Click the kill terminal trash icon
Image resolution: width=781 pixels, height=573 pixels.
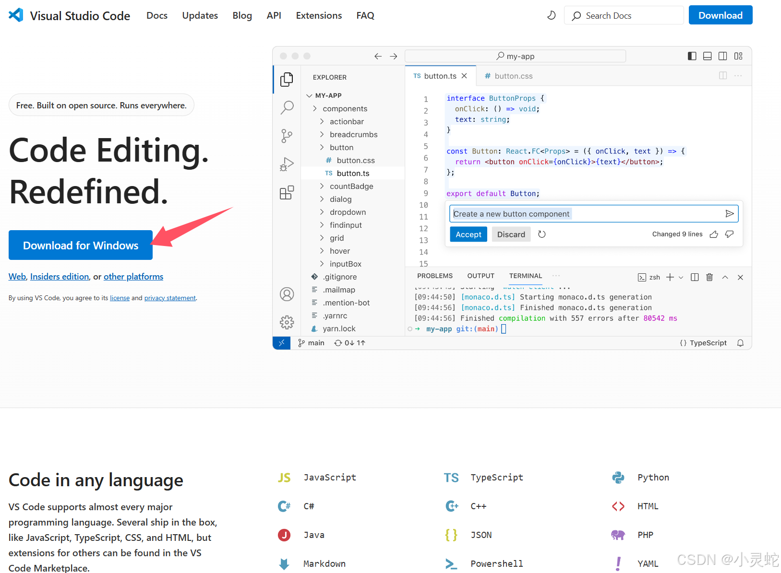click(709, 277)
